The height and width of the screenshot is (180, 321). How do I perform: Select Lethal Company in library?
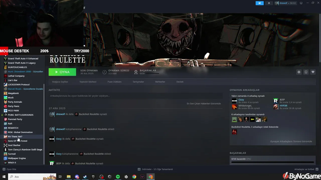coord(16,76)
